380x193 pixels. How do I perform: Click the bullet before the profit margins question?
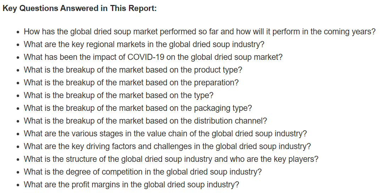[x=18, y=185]
